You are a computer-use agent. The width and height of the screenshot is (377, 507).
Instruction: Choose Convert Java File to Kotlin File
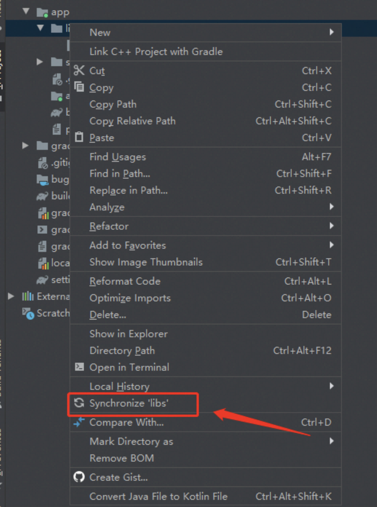click(x=158, y=496)
